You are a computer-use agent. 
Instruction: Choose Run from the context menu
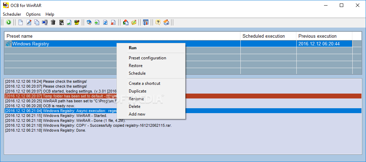pos(151,48)
